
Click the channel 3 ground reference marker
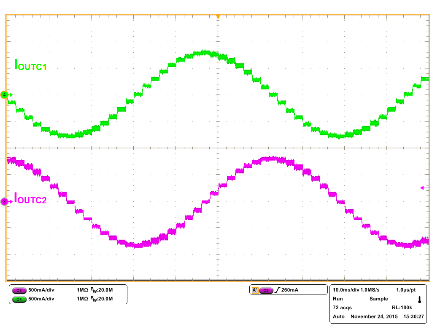click(5, 202)
